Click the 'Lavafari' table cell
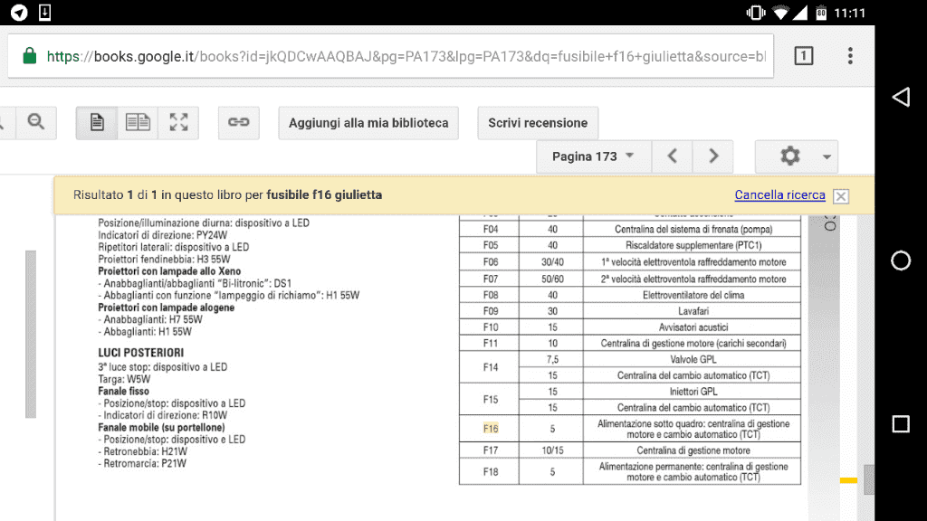Viewport: 927px width, 521px height. click(693, 311)
